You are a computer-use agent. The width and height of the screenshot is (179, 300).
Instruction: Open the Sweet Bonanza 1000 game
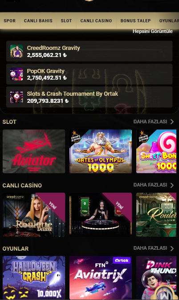click(156, 151)
